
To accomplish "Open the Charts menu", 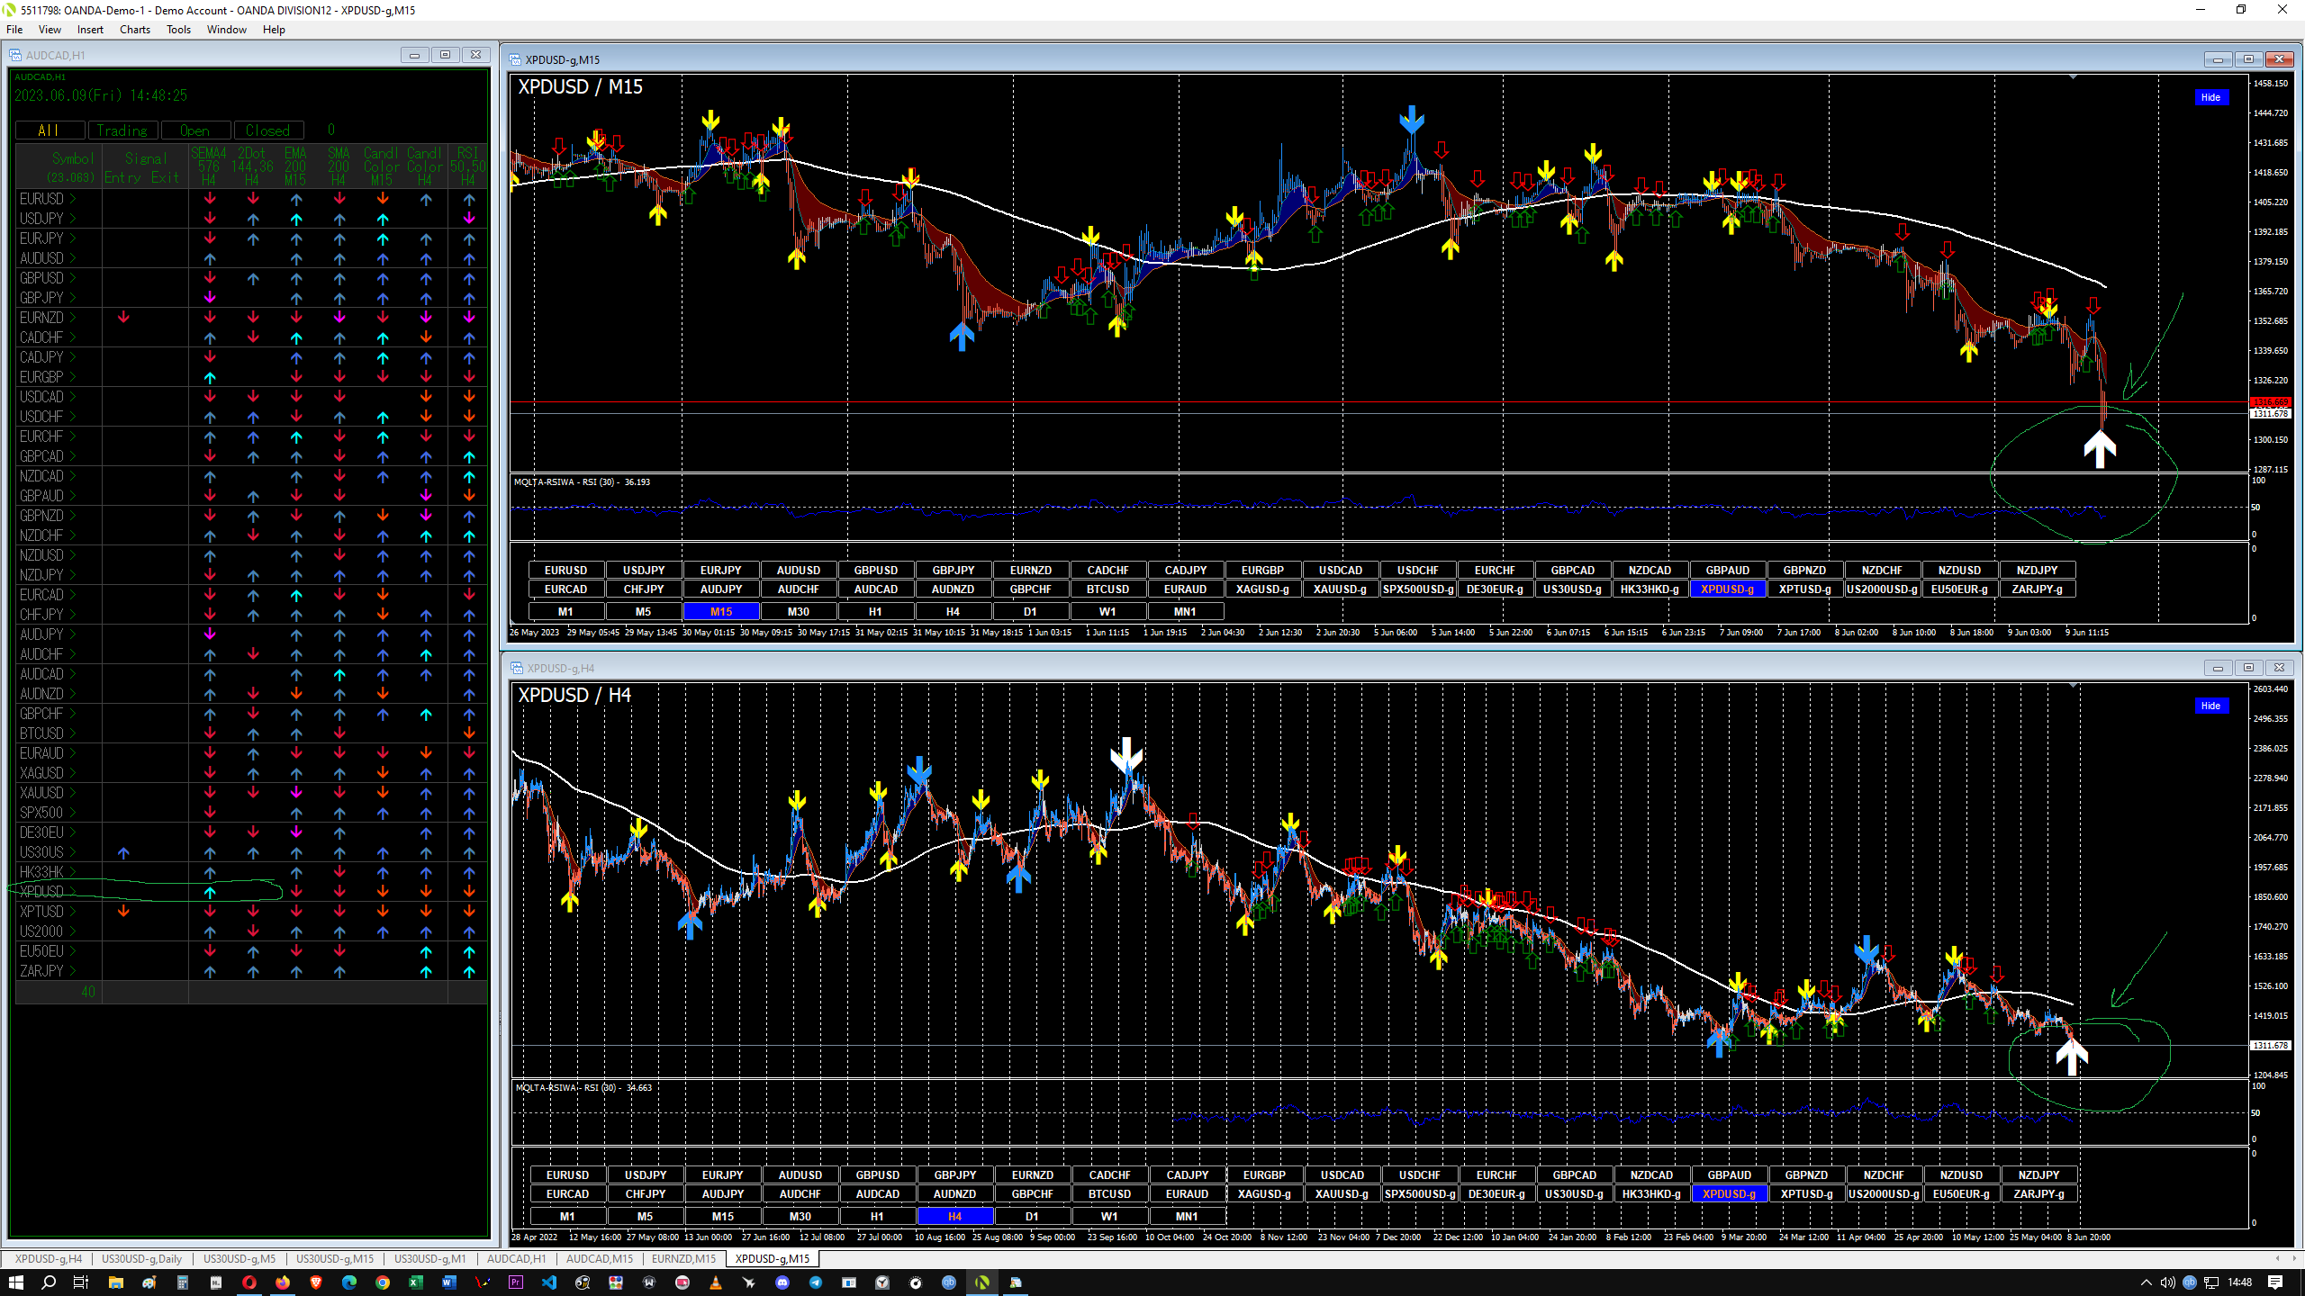I will click(x=134, y=30).
